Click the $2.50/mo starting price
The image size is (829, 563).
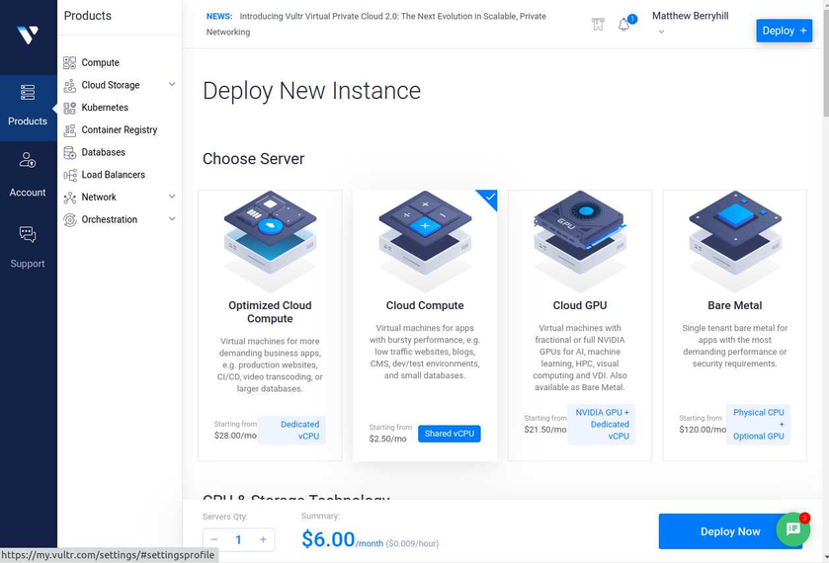coord(388,439)
